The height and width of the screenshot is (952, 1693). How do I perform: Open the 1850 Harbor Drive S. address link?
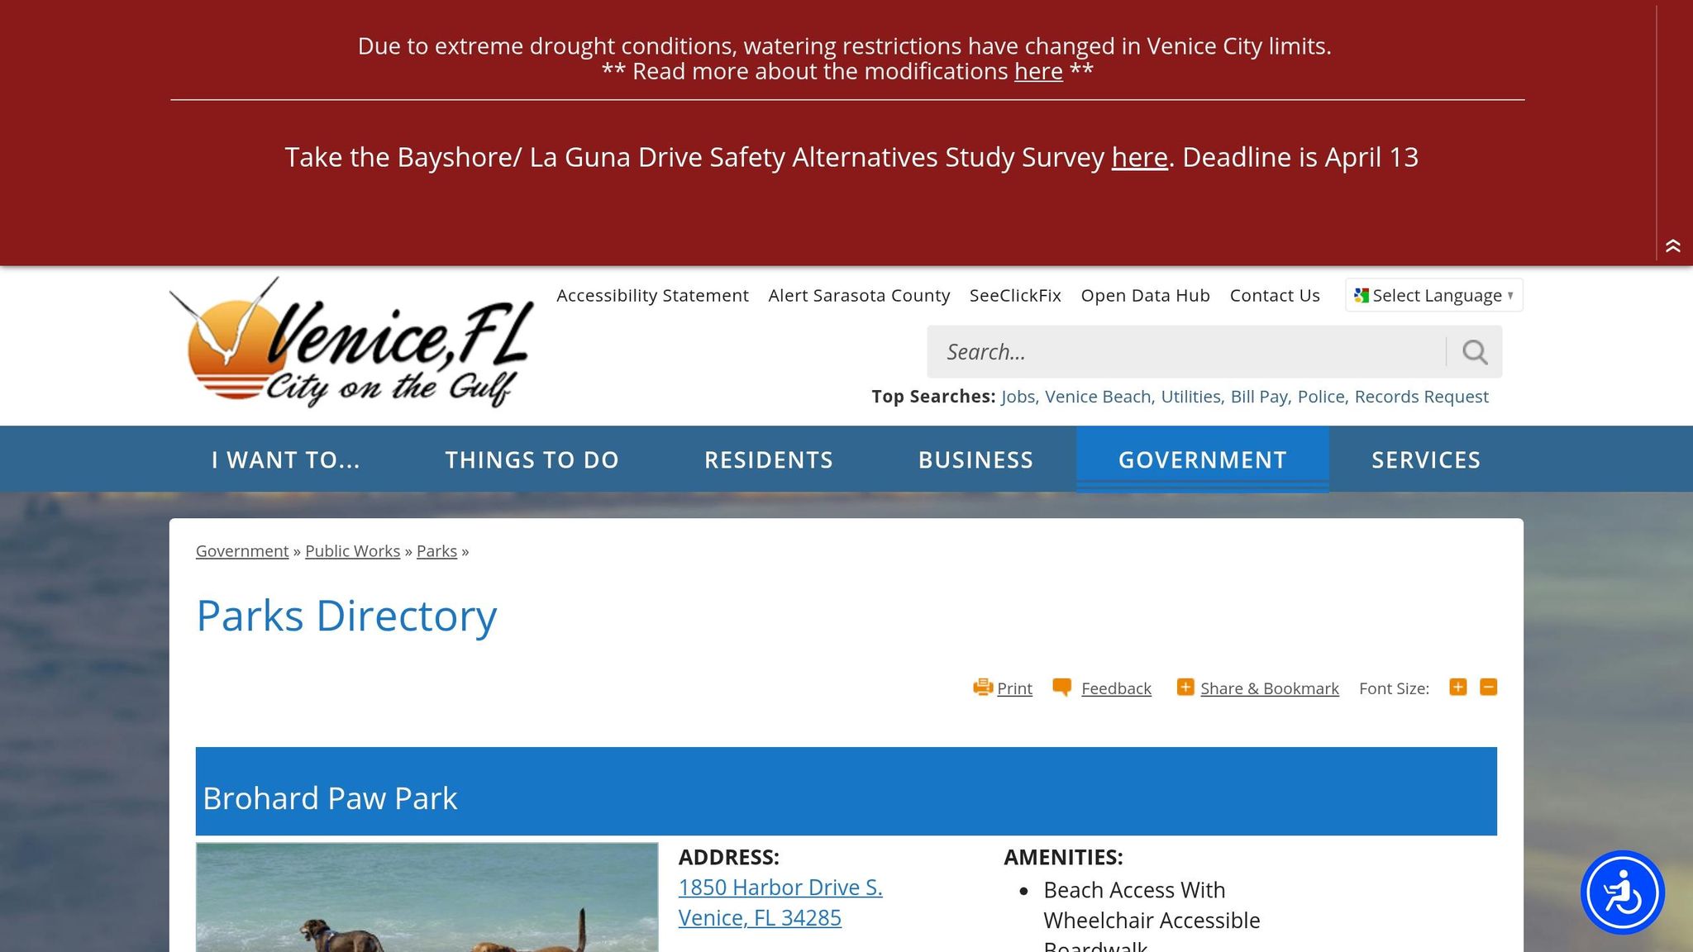coord(780,888)
